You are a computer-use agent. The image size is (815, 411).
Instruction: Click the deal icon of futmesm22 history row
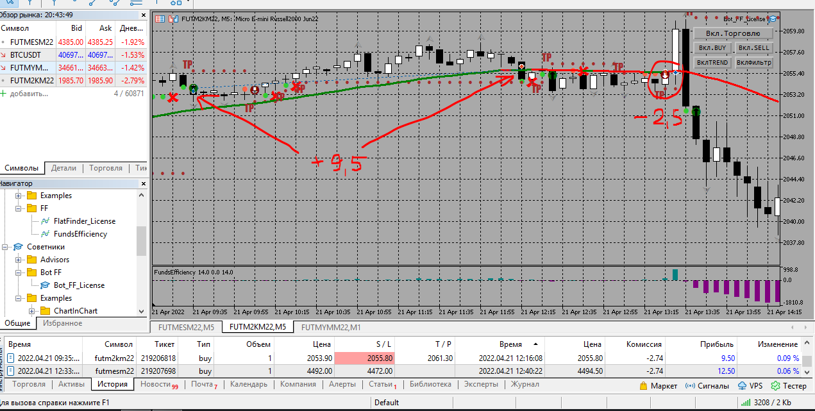click(x=10, y=371)
